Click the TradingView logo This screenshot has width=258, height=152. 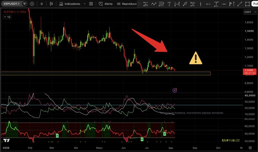6,140
